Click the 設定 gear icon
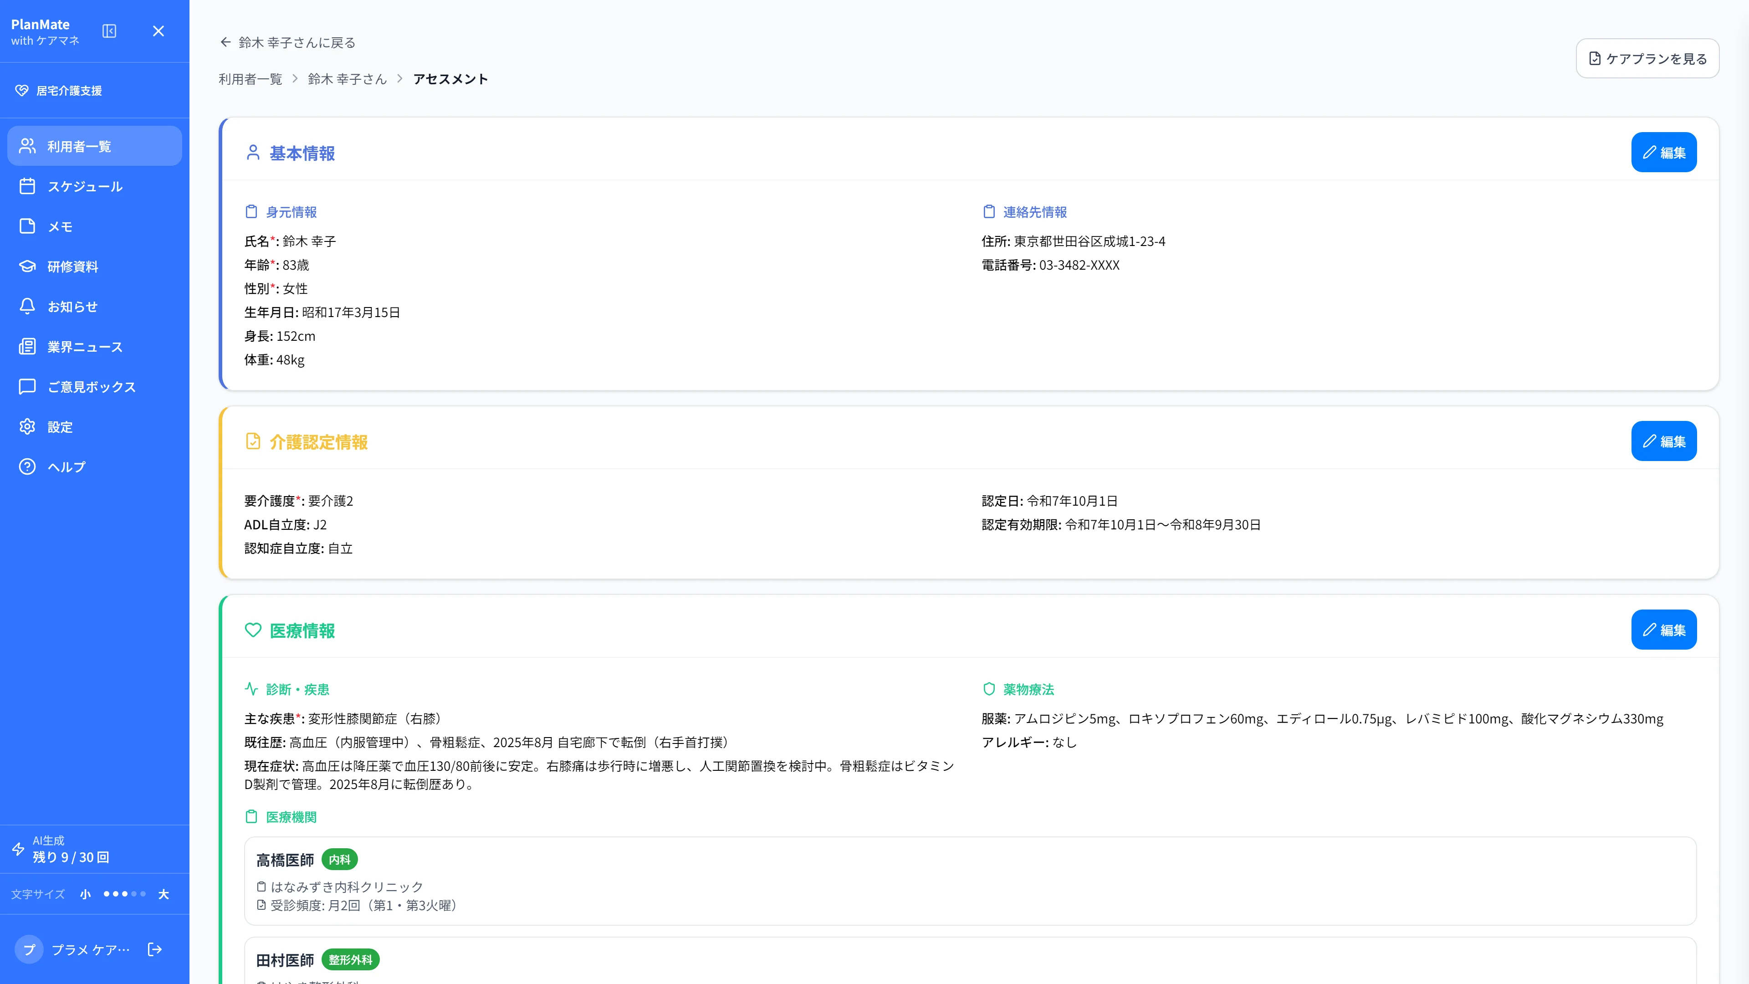 point(27,426)
